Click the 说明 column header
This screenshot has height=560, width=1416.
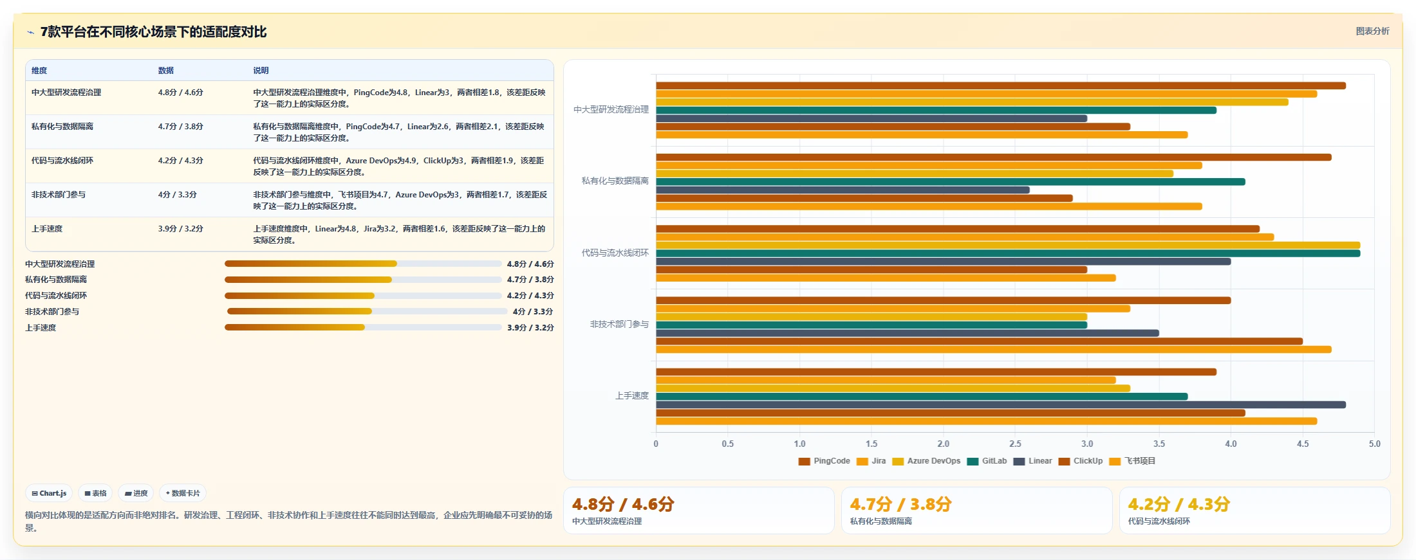[261, 71]
